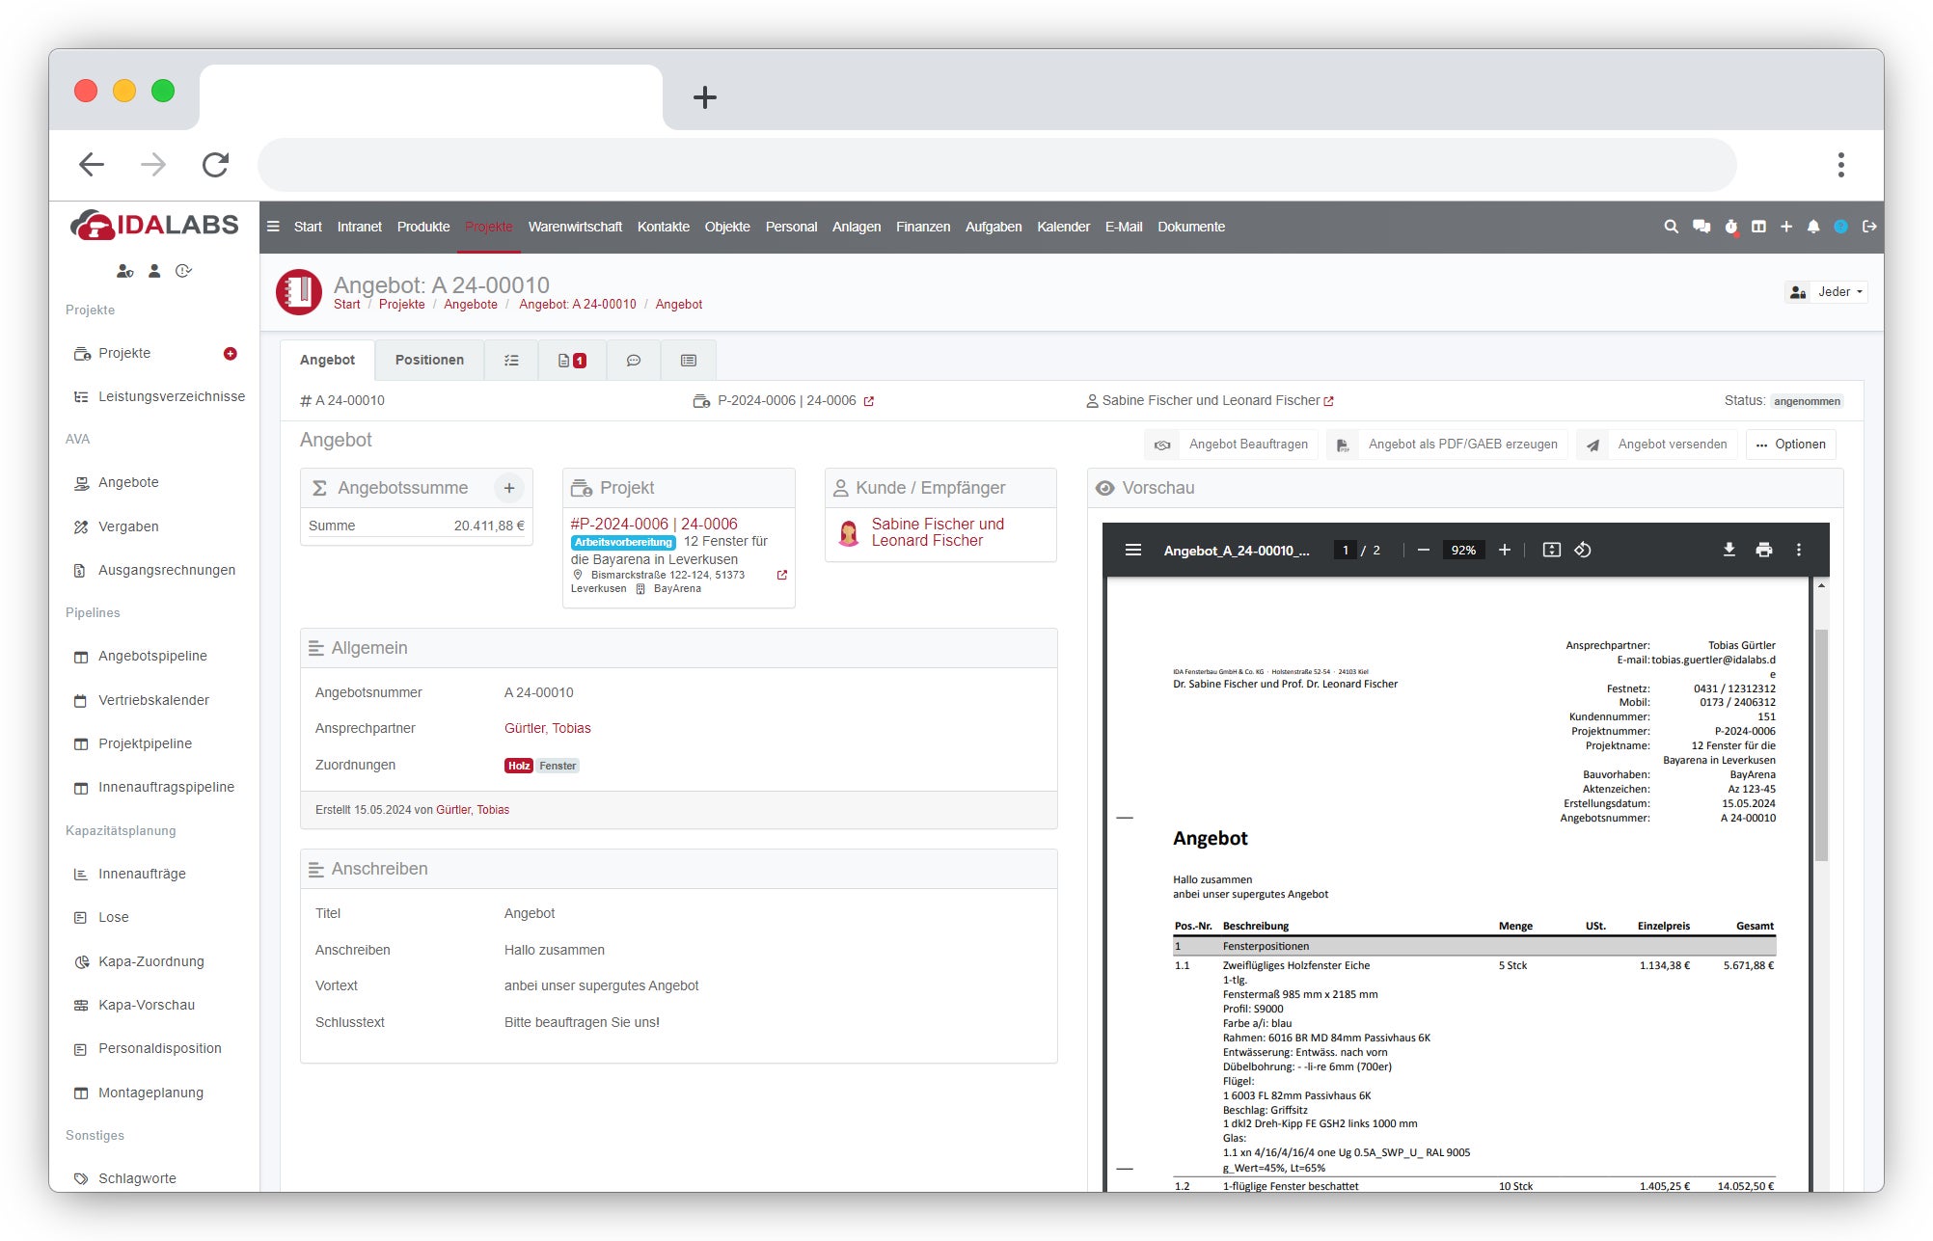Click the single user icon under logo
This screenshot has width=1933, height=1241.
pyautogui.click(x=154, y=271)
